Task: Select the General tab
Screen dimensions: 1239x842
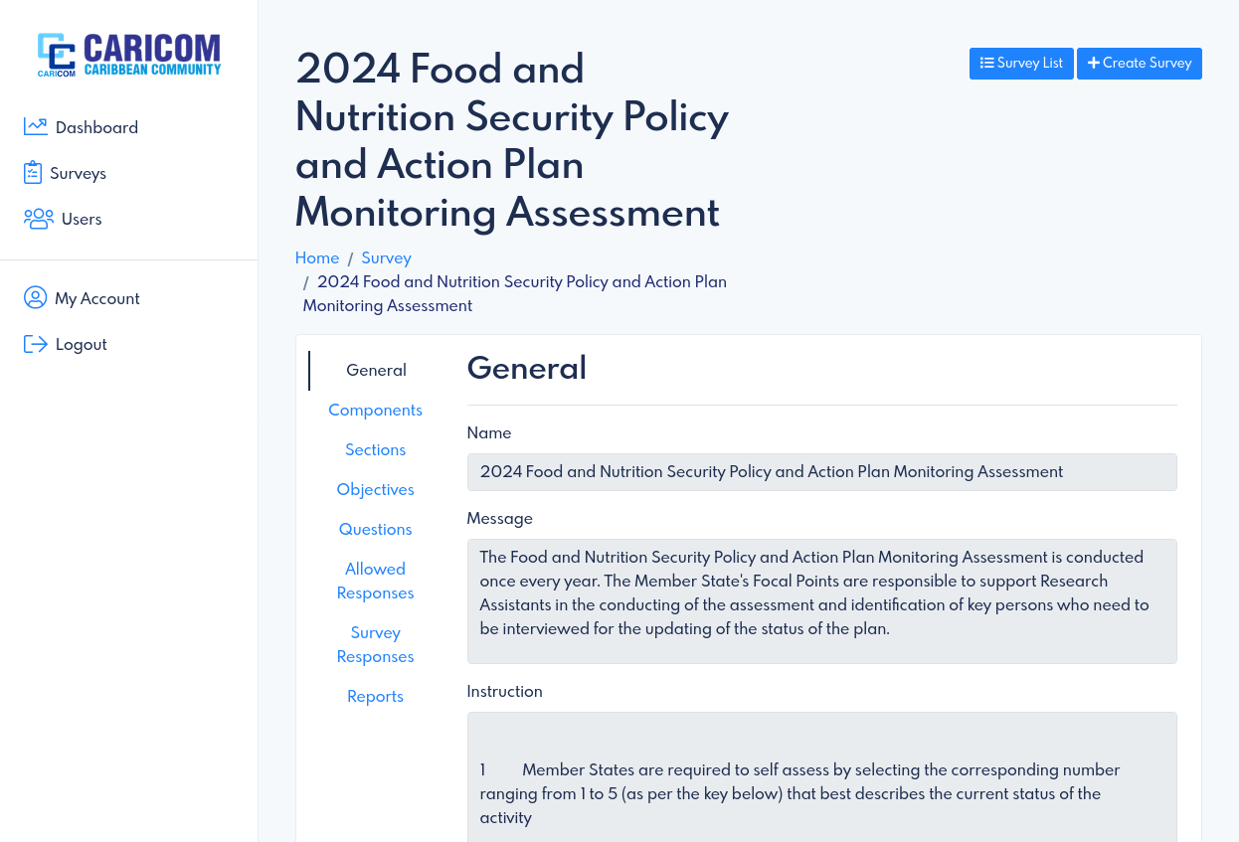Action: point(376,370)
